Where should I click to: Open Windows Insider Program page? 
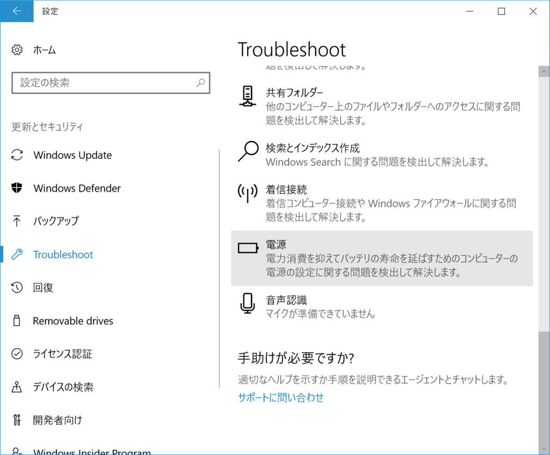pos(92,452)
